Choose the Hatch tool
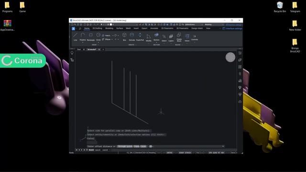 point(106,35)
